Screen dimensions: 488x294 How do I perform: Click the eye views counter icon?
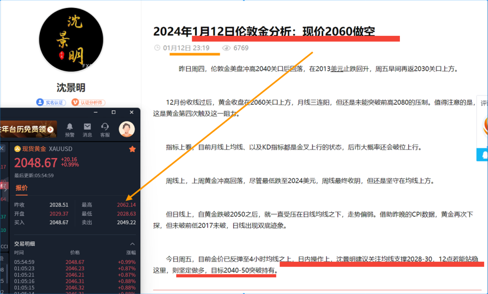coord(226,48)
